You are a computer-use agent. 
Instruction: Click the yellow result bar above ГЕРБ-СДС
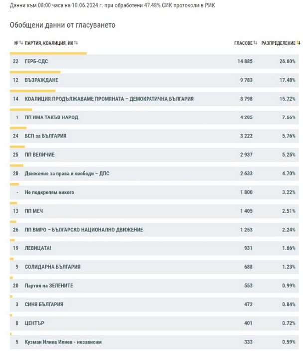click(48, 53)
